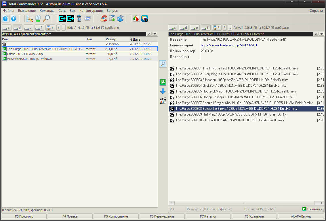The image size is (326, 221).
Task: Switch right panel to drive d
Action: click(x=184, y=27)
